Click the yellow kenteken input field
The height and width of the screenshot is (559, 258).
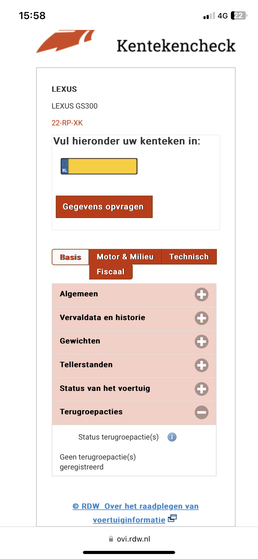point(103,166)
